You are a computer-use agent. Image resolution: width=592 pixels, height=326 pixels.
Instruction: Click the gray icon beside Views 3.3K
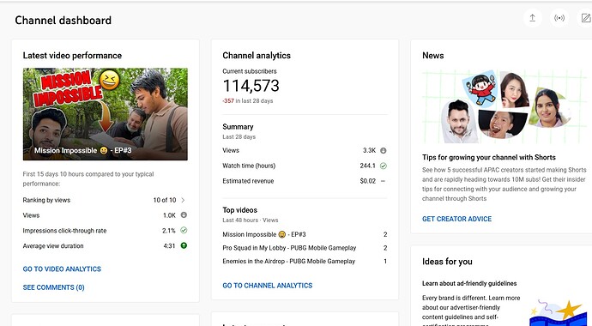point(384,150)
